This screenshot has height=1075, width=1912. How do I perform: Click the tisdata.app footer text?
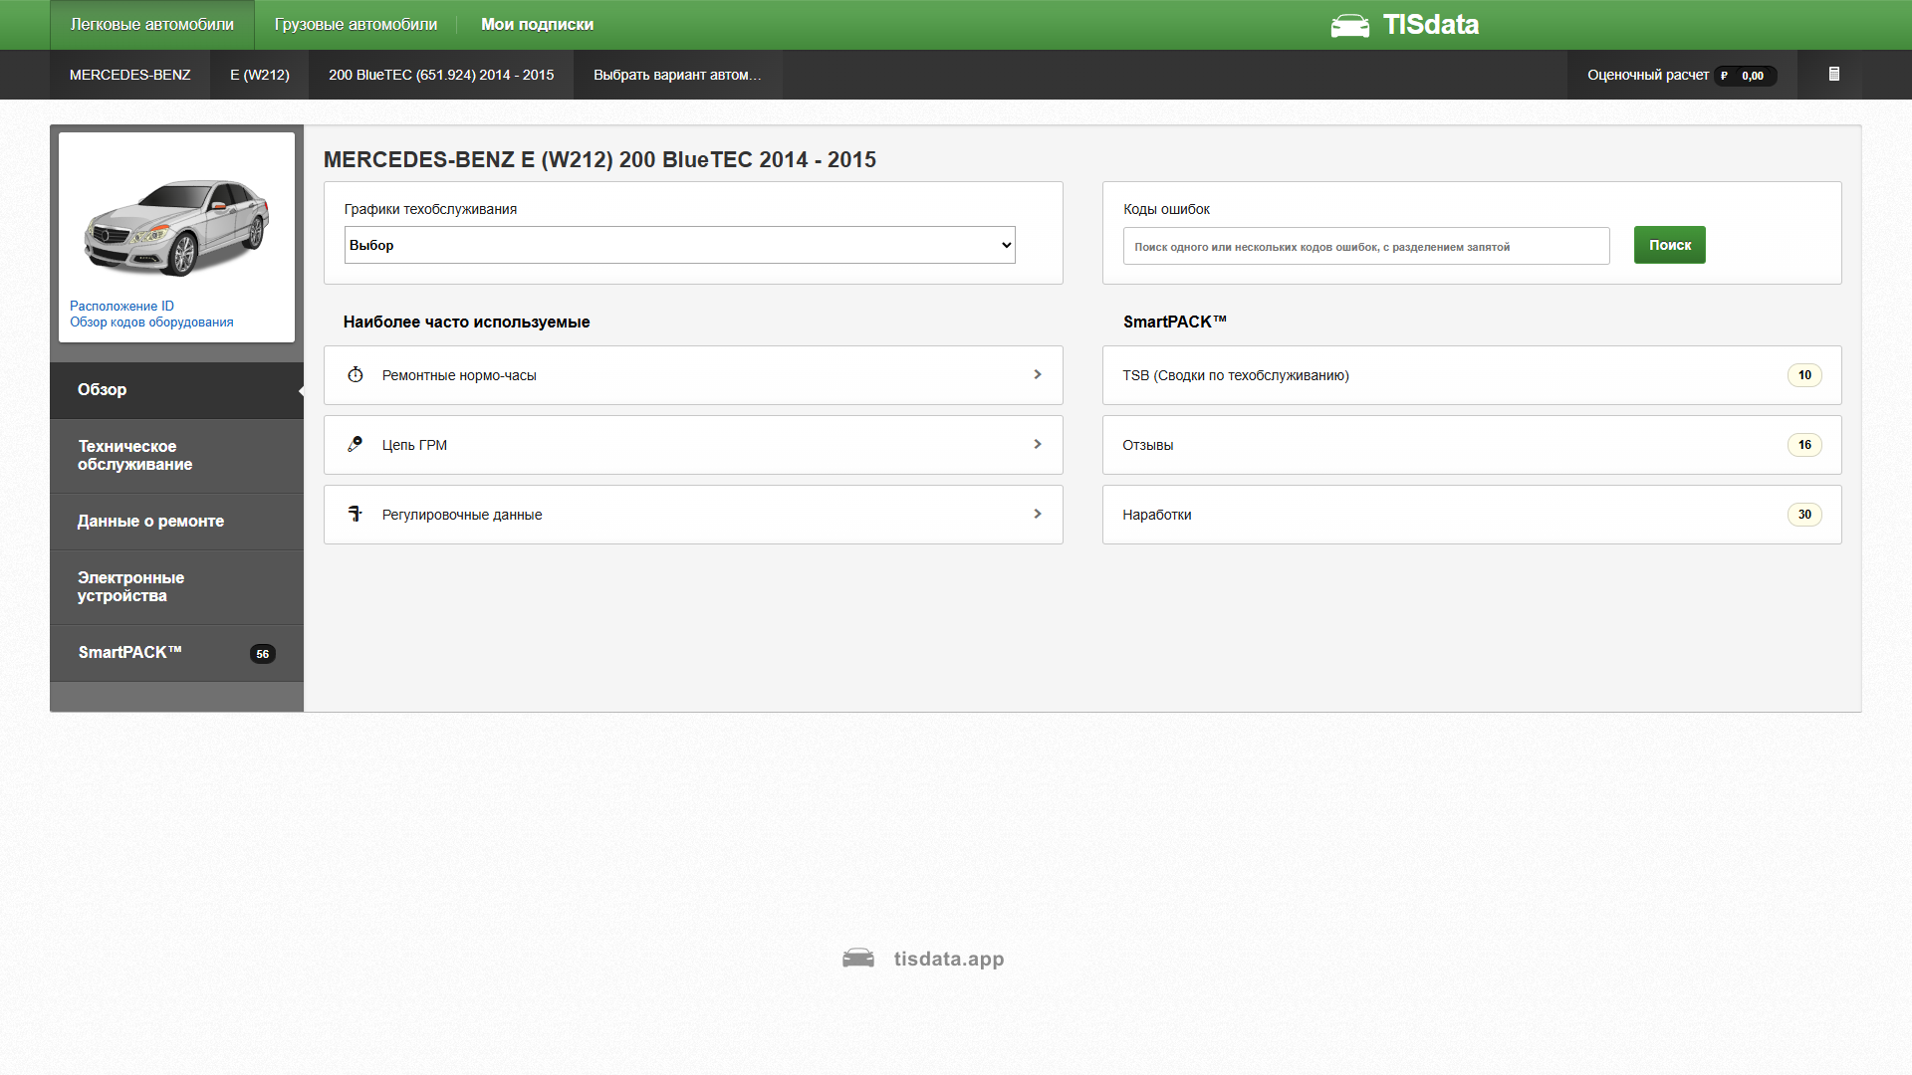[x=949, y=959]
